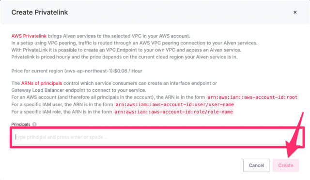The height and width of the screenshot is (180, 310).
Task: Select the account root ARN code snippet
Action: [252, 97]
